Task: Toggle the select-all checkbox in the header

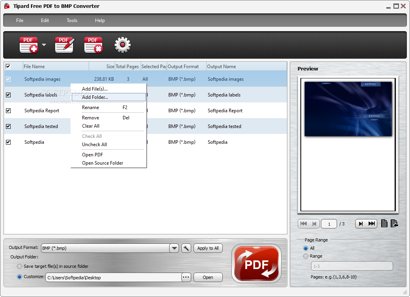Action: (8, 66)
